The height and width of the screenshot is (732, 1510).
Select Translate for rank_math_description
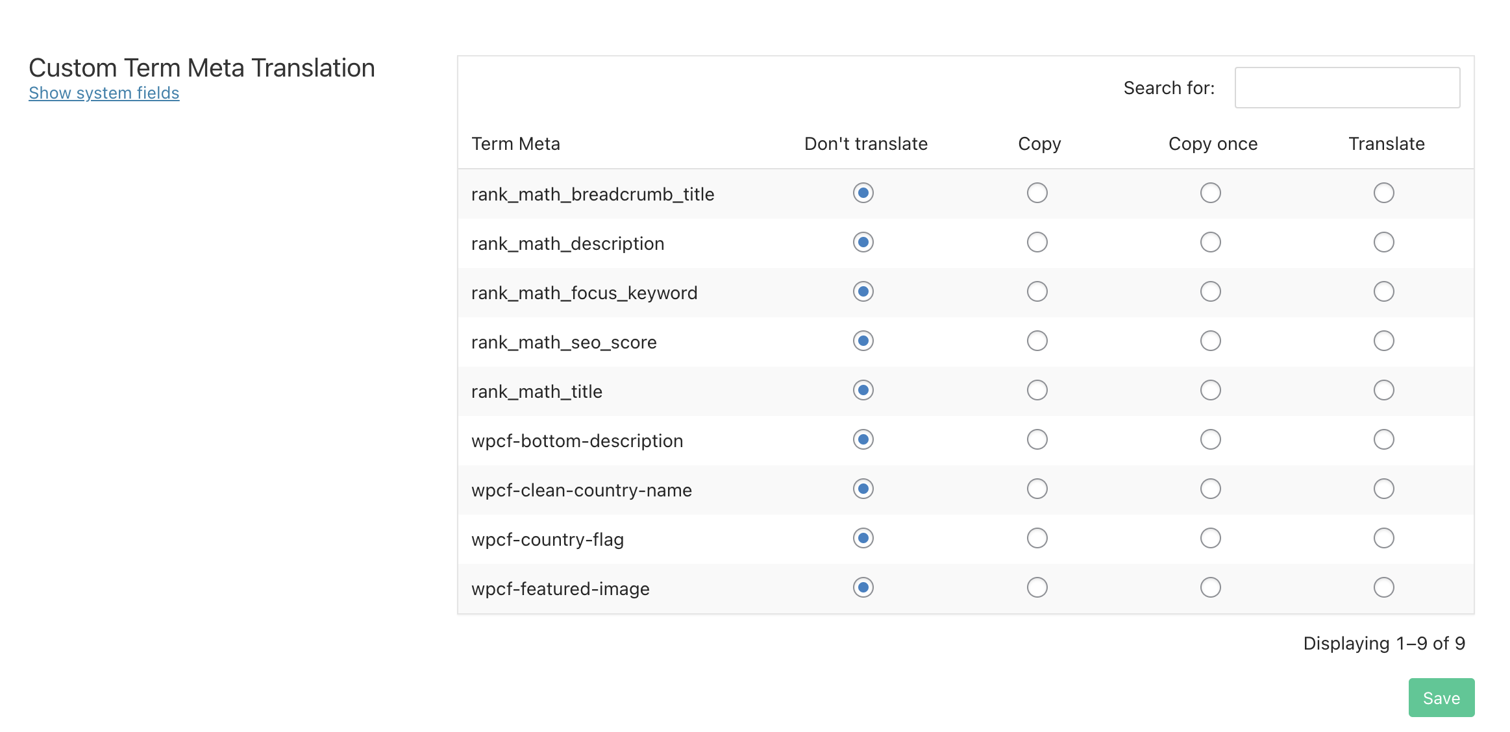(x=1384, y=242)
